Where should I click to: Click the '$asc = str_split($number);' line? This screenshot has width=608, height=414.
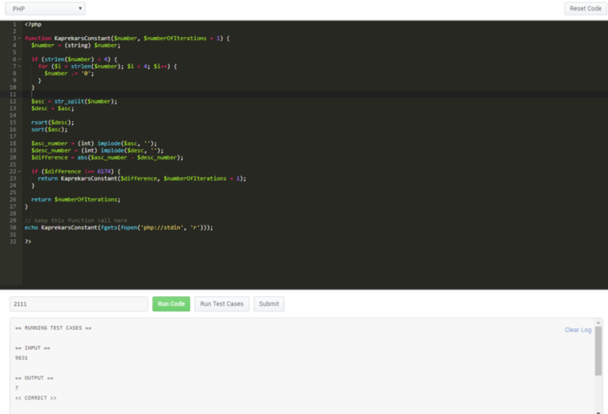pos(74,101)
